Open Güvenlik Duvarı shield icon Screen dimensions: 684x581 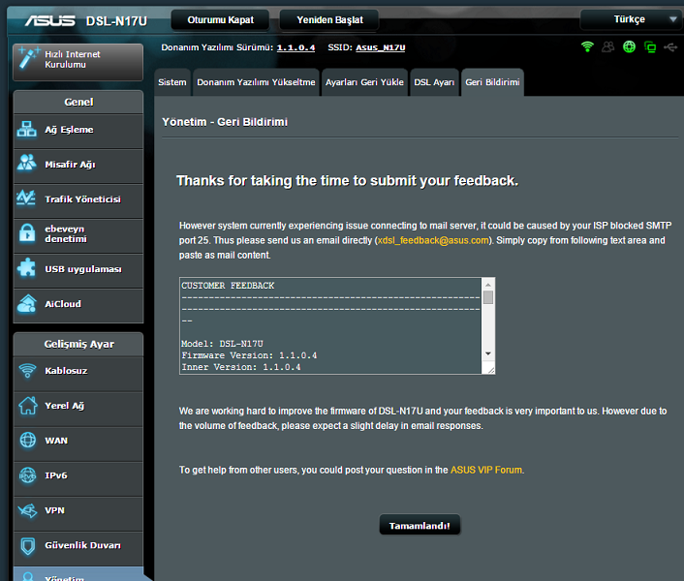[x=28, y=545]
